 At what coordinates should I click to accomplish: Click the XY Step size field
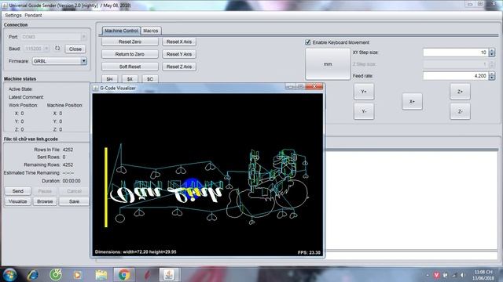pos(456,52)
